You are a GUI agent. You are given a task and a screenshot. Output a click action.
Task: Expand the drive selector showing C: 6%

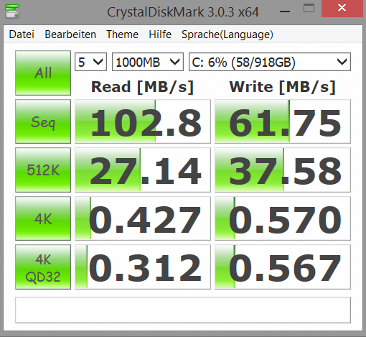click(x=270, y=62)
